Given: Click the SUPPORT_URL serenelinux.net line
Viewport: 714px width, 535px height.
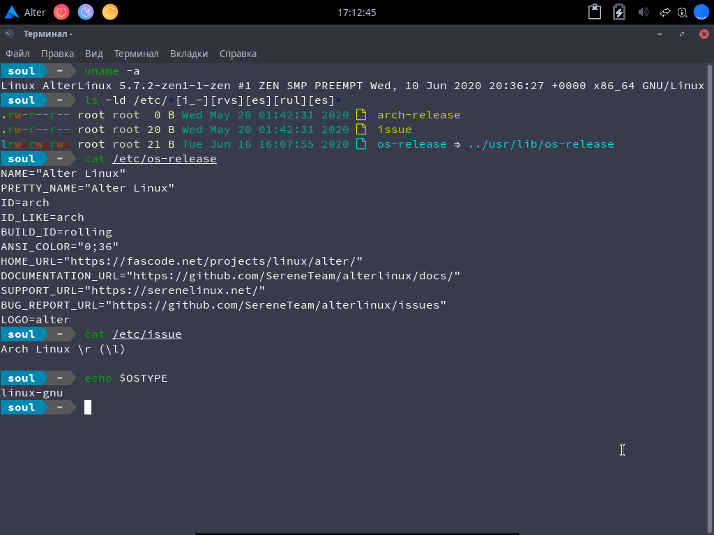Looking at the screenshot, I should 133,290.
